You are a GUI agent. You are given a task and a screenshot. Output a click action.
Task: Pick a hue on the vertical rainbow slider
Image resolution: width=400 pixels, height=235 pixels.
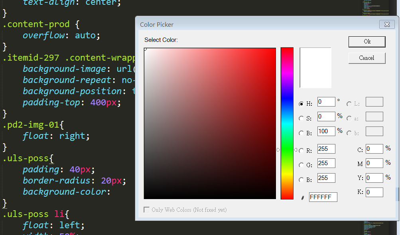coord(287,120)
